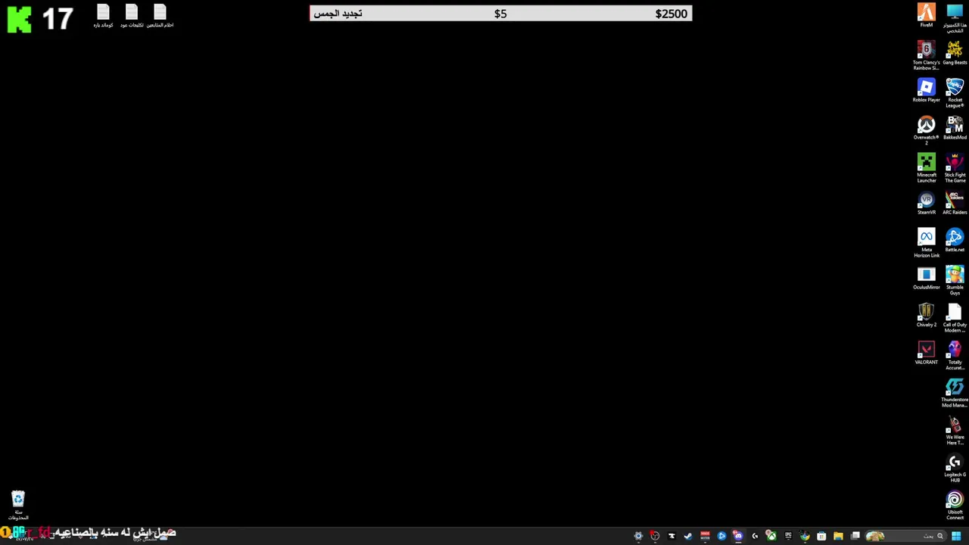Open the OculusMirror desktop icon
Image resolution: width=969 pixels, height=545 pixels.
click(926, 278)
